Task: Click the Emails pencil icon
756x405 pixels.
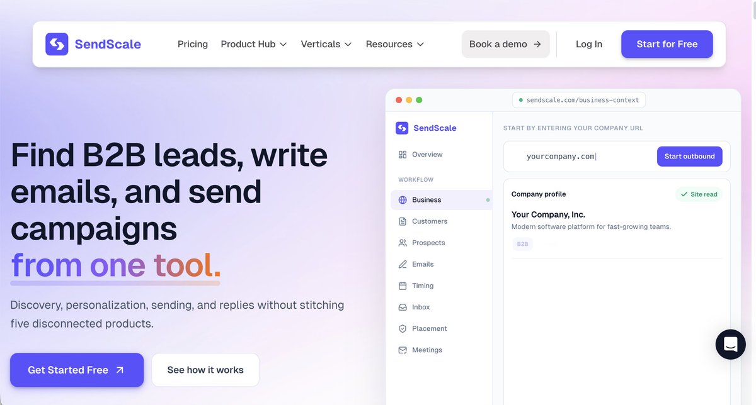Action: [x=403, y=264]
